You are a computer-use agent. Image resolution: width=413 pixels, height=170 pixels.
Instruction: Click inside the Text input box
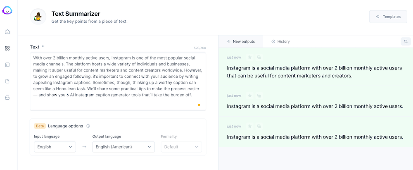118,81
